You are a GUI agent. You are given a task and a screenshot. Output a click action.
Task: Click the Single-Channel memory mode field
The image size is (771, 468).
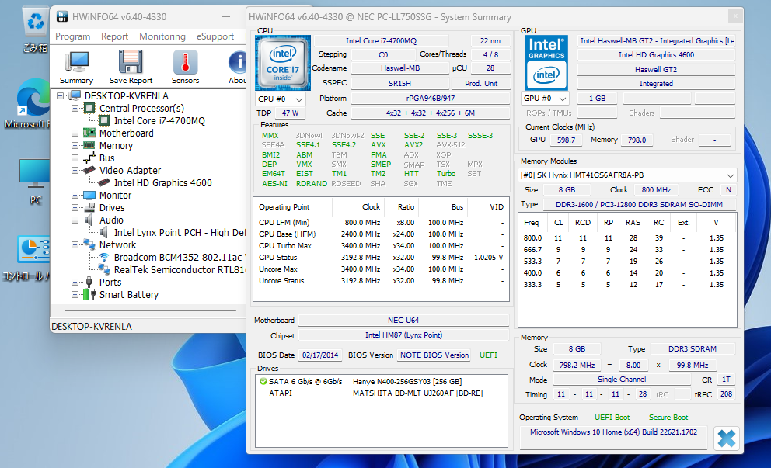(x=622, y=379)
